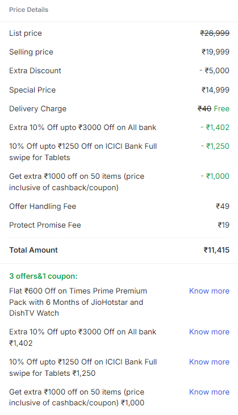Viewport: 238px width, 415px height.
Task: Click the Price Details heading
Action: [x=28, y=10]
